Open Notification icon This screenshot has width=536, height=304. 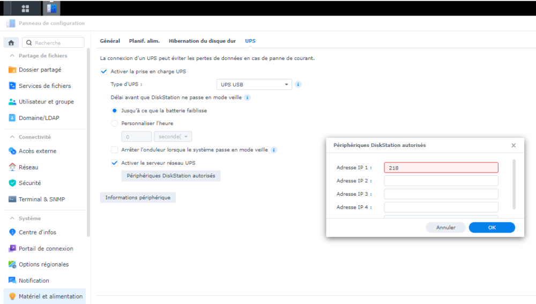click(x=12, y=280)
